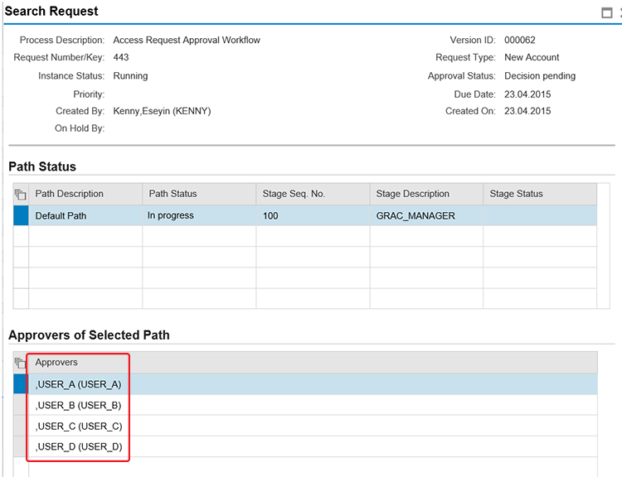Click select-all icon in Approvers table

point(21,364)
